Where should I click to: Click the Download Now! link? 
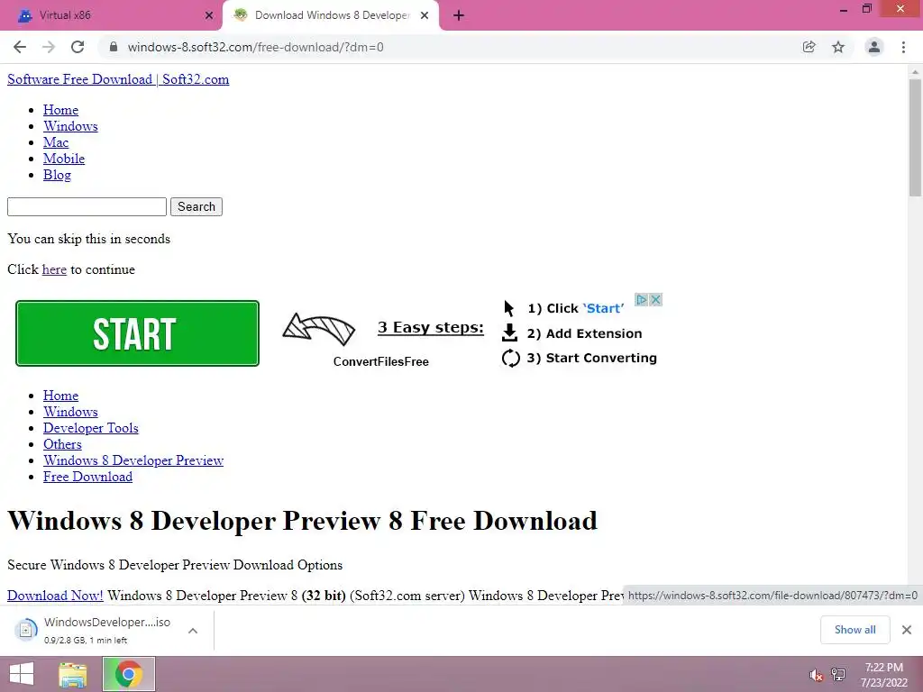55,596
